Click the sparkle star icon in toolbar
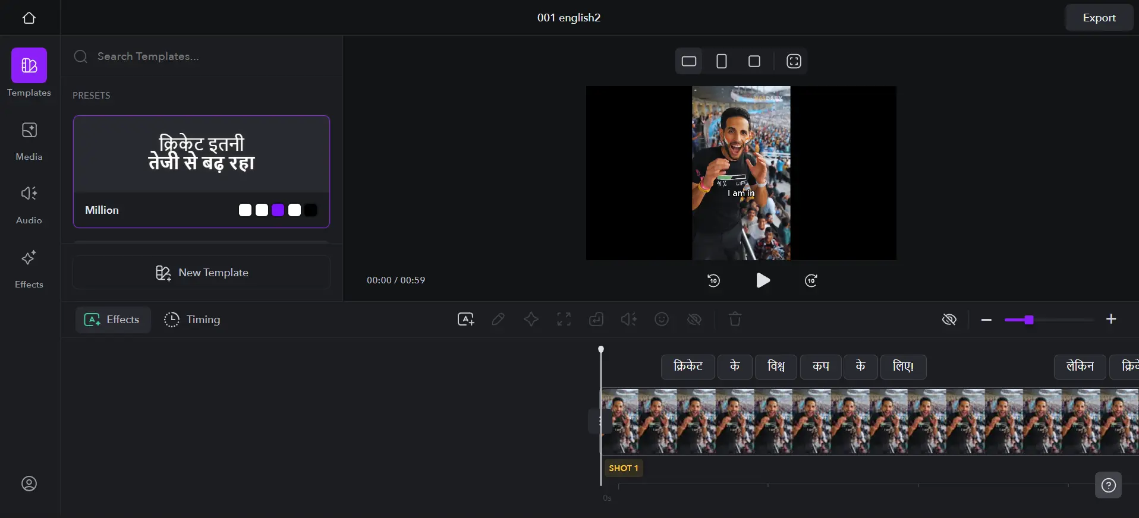This screenshot has height=518, width=1139. click(x=531, y=320)
